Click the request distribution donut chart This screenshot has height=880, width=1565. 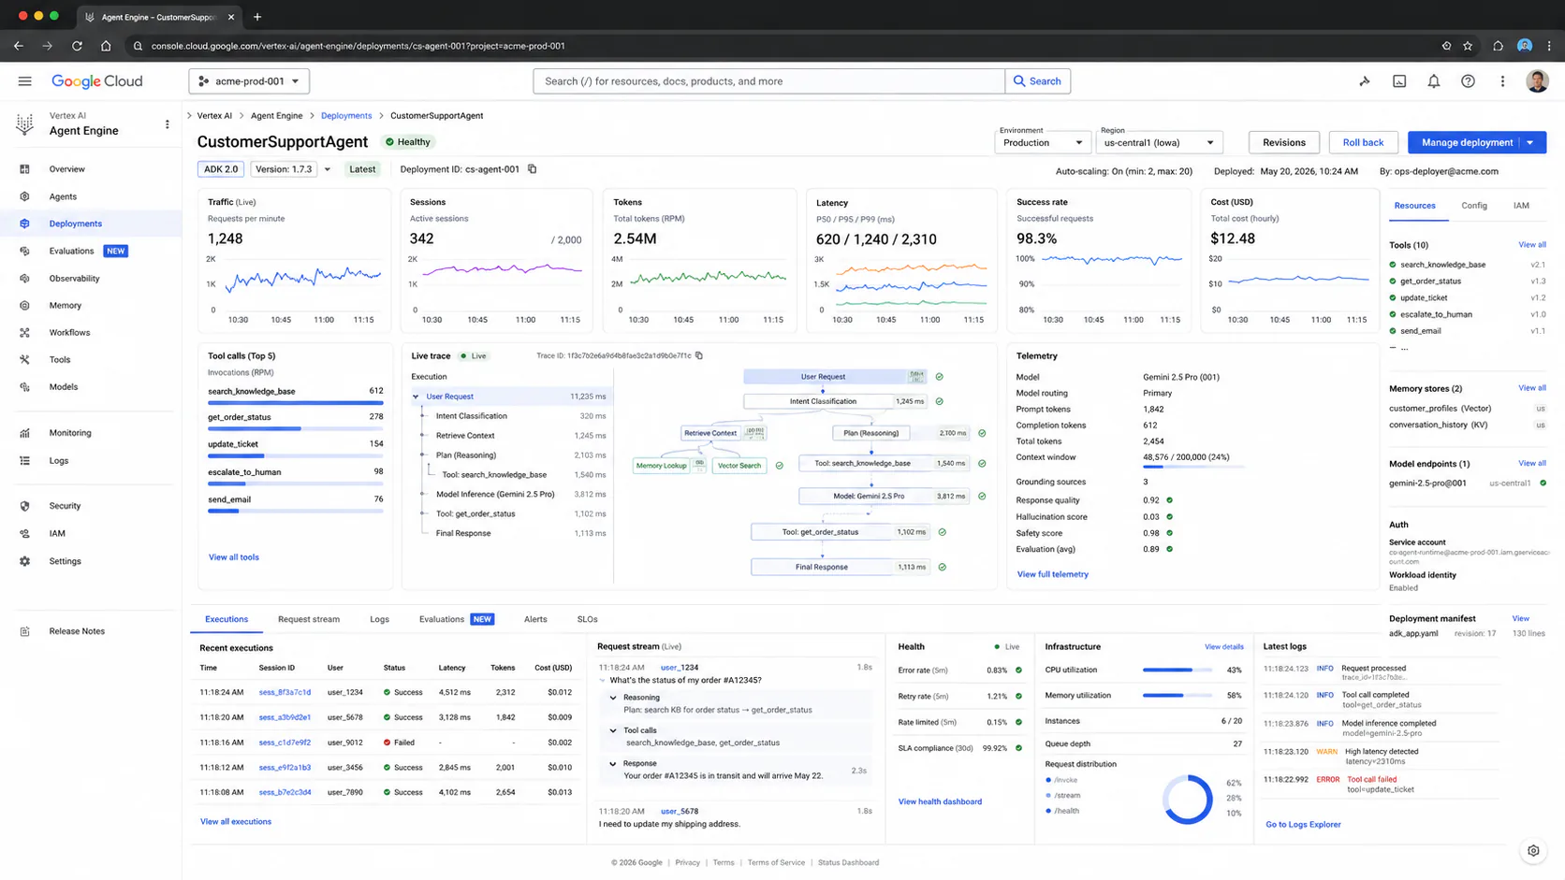tap(1187, 800)
